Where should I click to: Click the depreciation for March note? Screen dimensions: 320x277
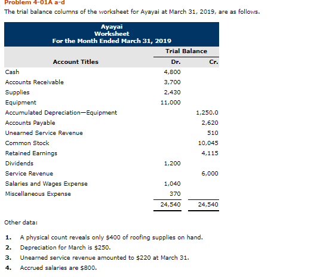(65, 248)
